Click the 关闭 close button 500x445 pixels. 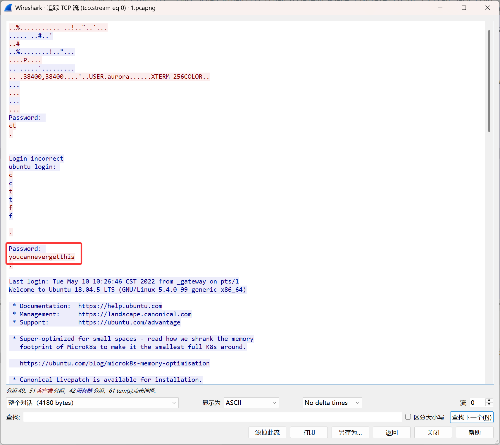point(433,432)
